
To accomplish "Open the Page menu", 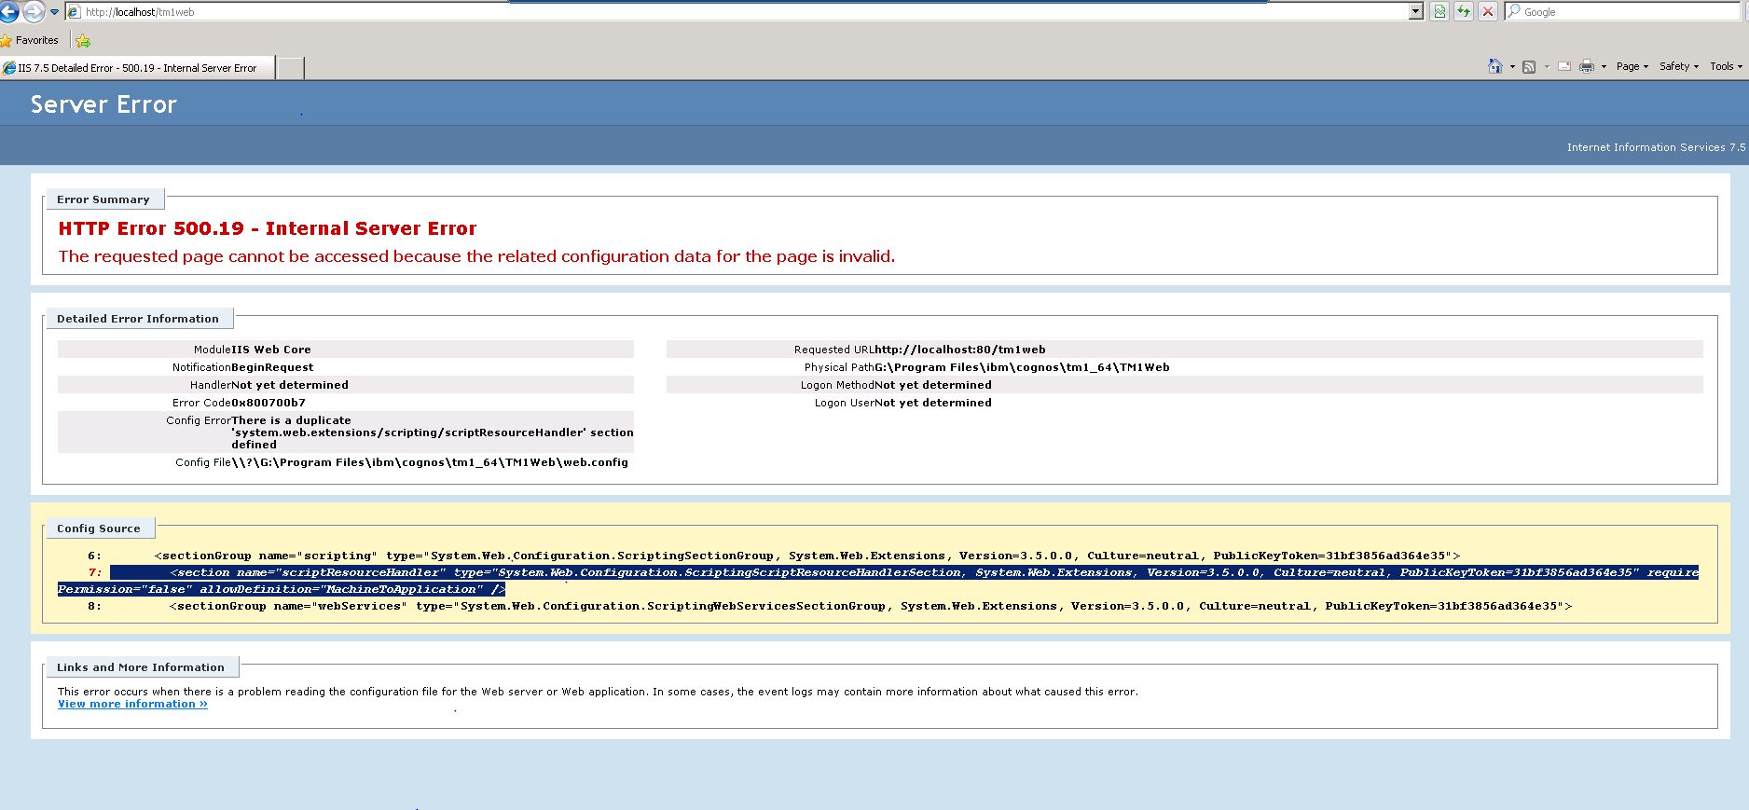I will coord(1632,66).
